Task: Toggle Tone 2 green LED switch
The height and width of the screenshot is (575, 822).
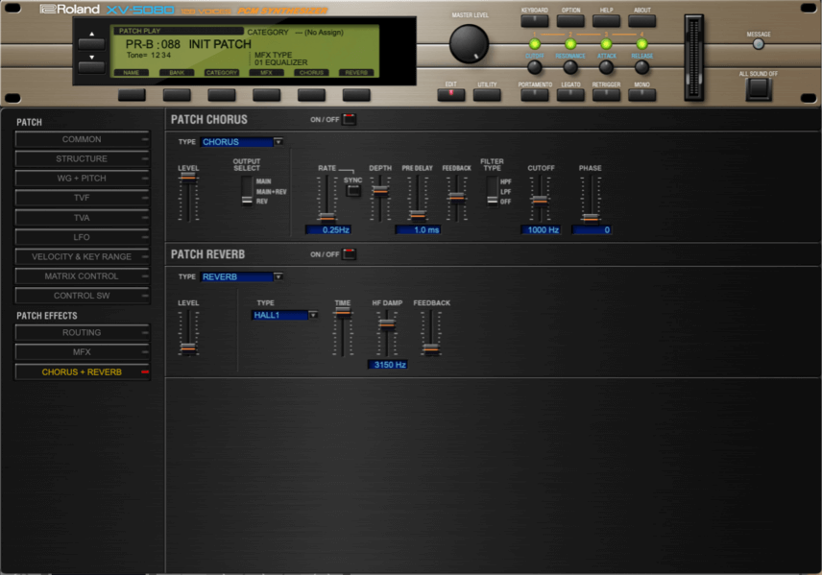Action: click(x=570, y=44)
